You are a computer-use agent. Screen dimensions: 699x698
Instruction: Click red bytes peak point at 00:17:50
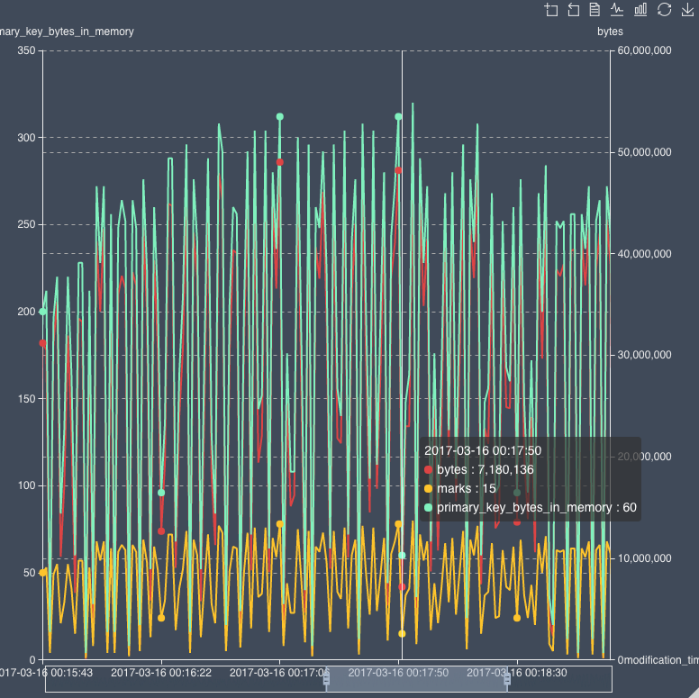pos(398,169)
